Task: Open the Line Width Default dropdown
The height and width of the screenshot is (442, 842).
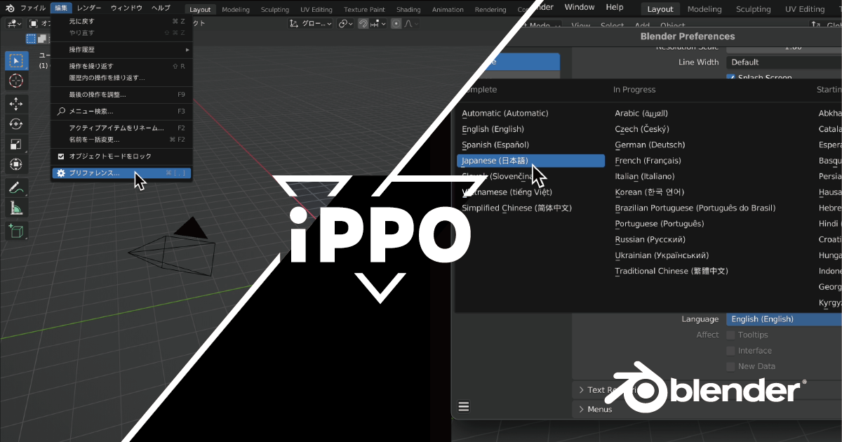Action: click(x=784, y=62)
